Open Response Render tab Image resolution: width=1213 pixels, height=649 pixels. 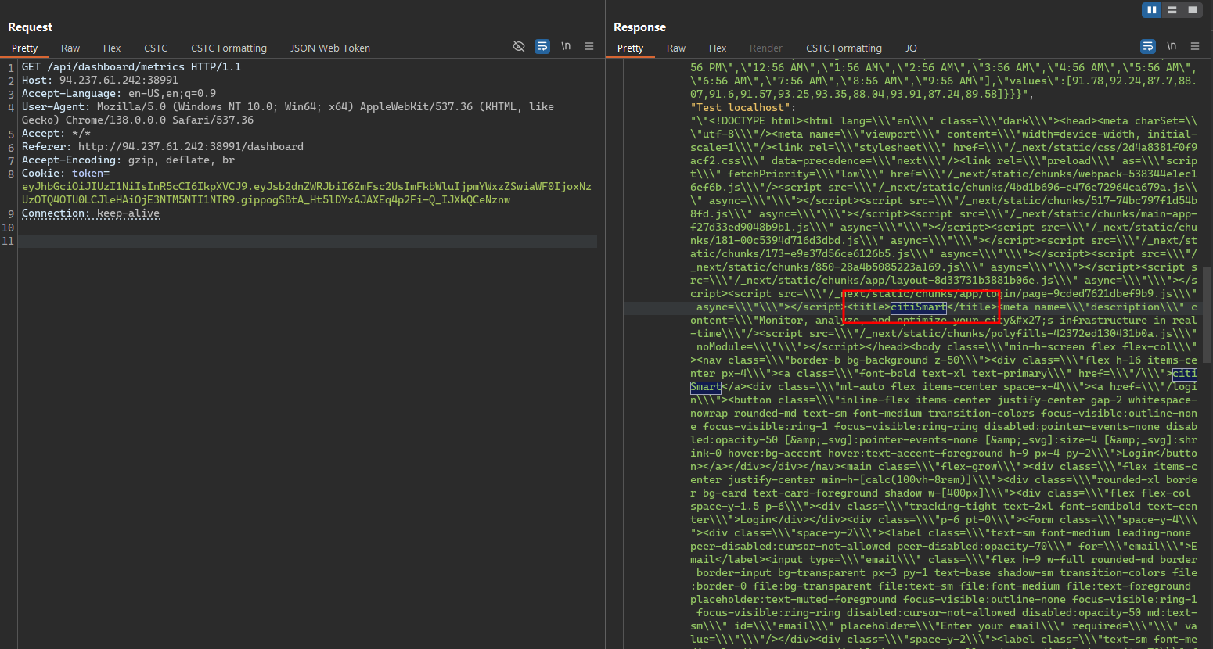[766, 48]
